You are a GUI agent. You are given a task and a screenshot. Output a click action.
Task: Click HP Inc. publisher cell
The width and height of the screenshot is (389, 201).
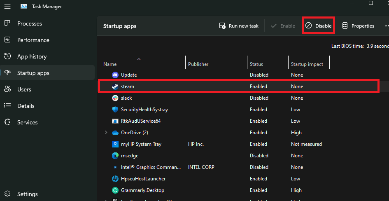point(196,144)
